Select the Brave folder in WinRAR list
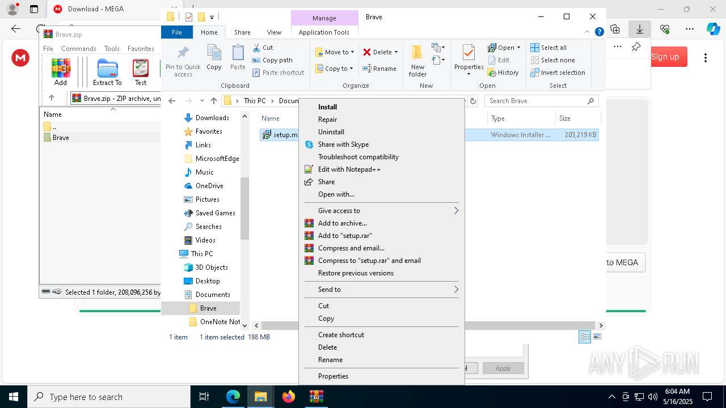This screenshot has height=408, width=726. tap(61, 137)
